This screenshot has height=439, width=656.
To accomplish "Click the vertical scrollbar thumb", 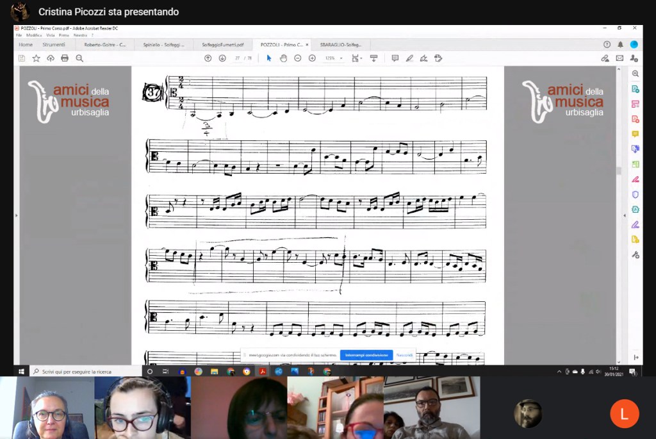I will point(619,171).
